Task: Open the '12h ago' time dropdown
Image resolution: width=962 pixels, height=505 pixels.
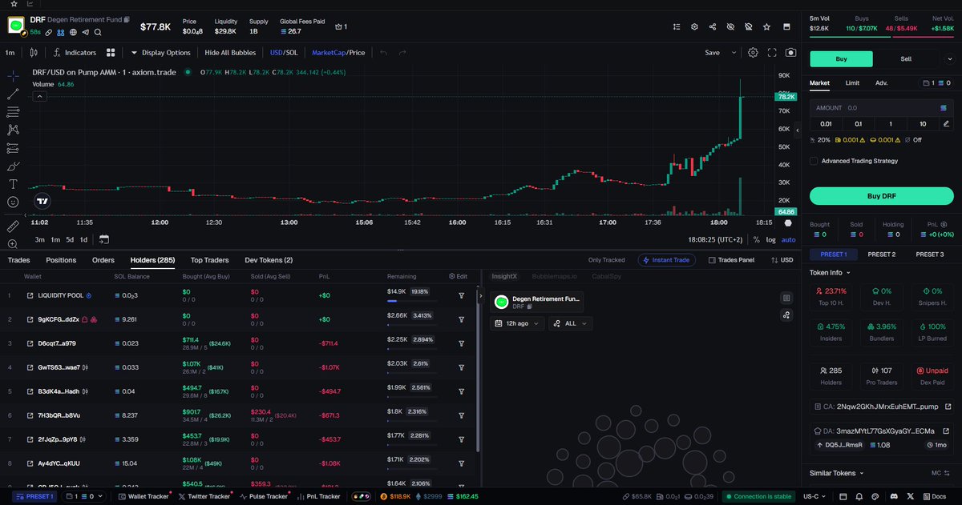Action: click(x=517, y=323)
